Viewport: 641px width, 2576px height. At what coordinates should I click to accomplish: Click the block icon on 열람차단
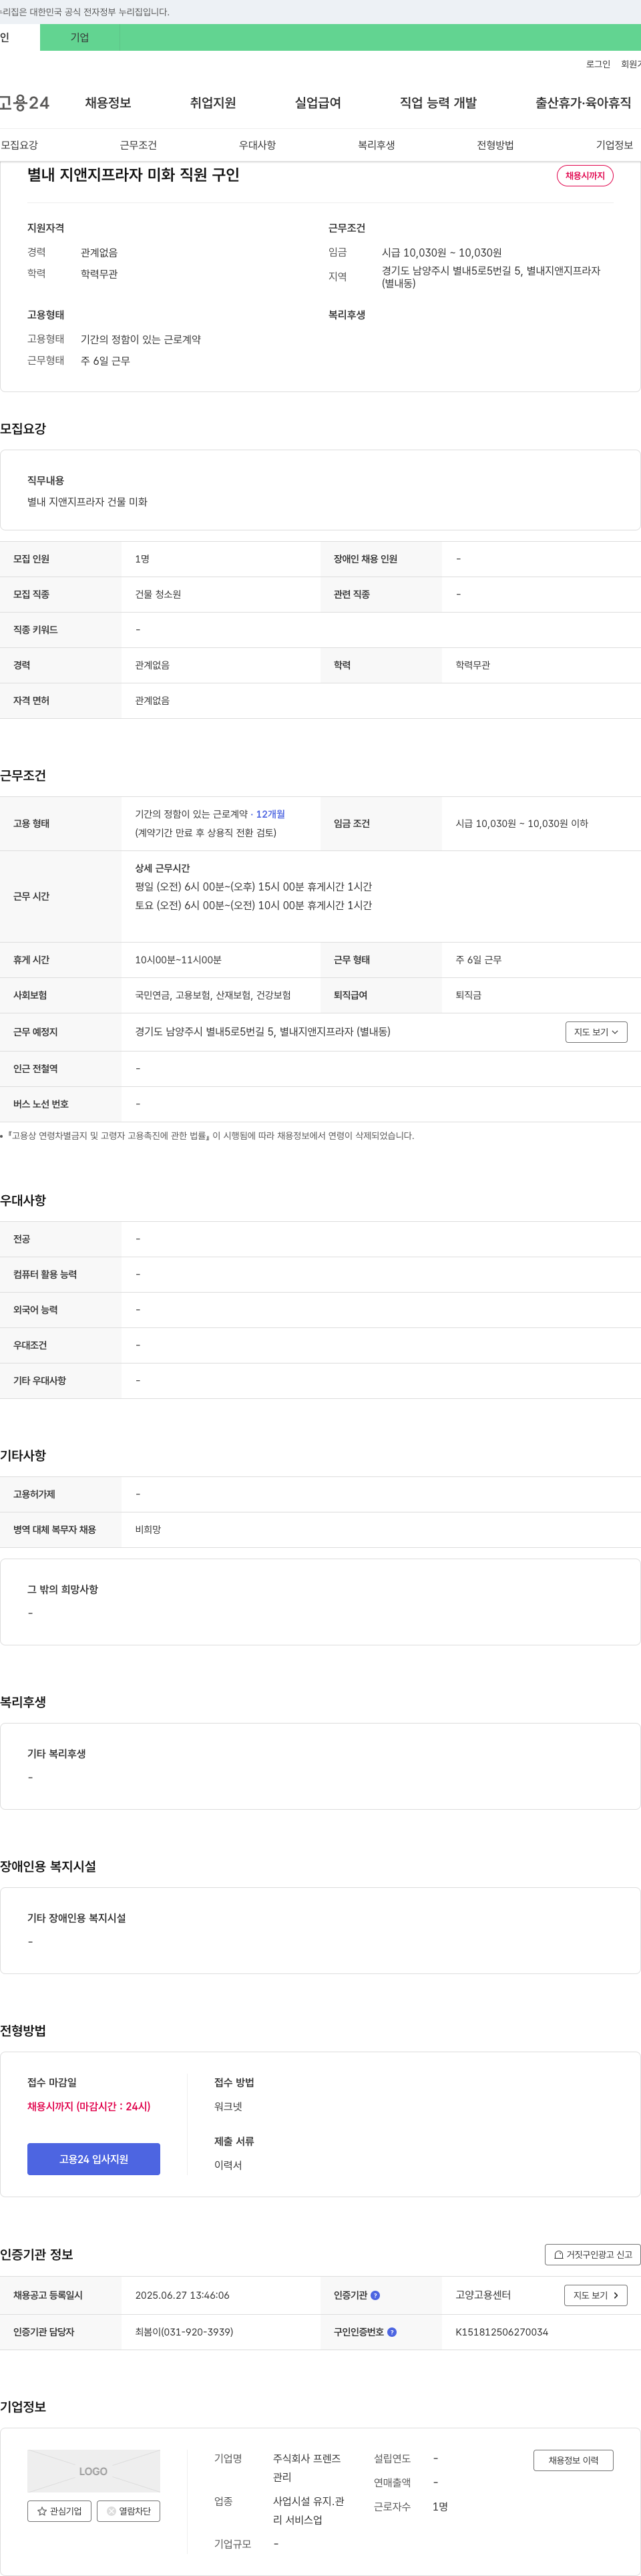point(111,2511)
